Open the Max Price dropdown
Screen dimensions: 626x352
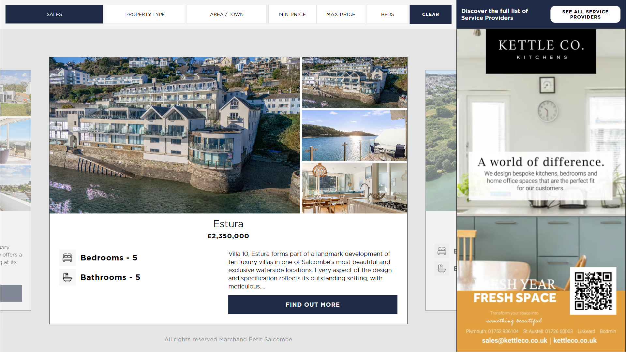[x=341, y=14]
